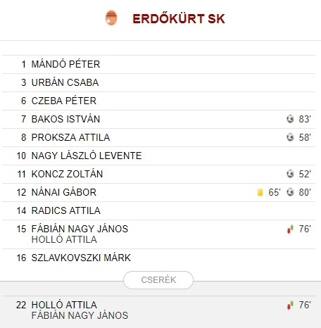Click substitution arrows icon for Fábián Nagy János
Screen dimensions: 321x328
290,229
